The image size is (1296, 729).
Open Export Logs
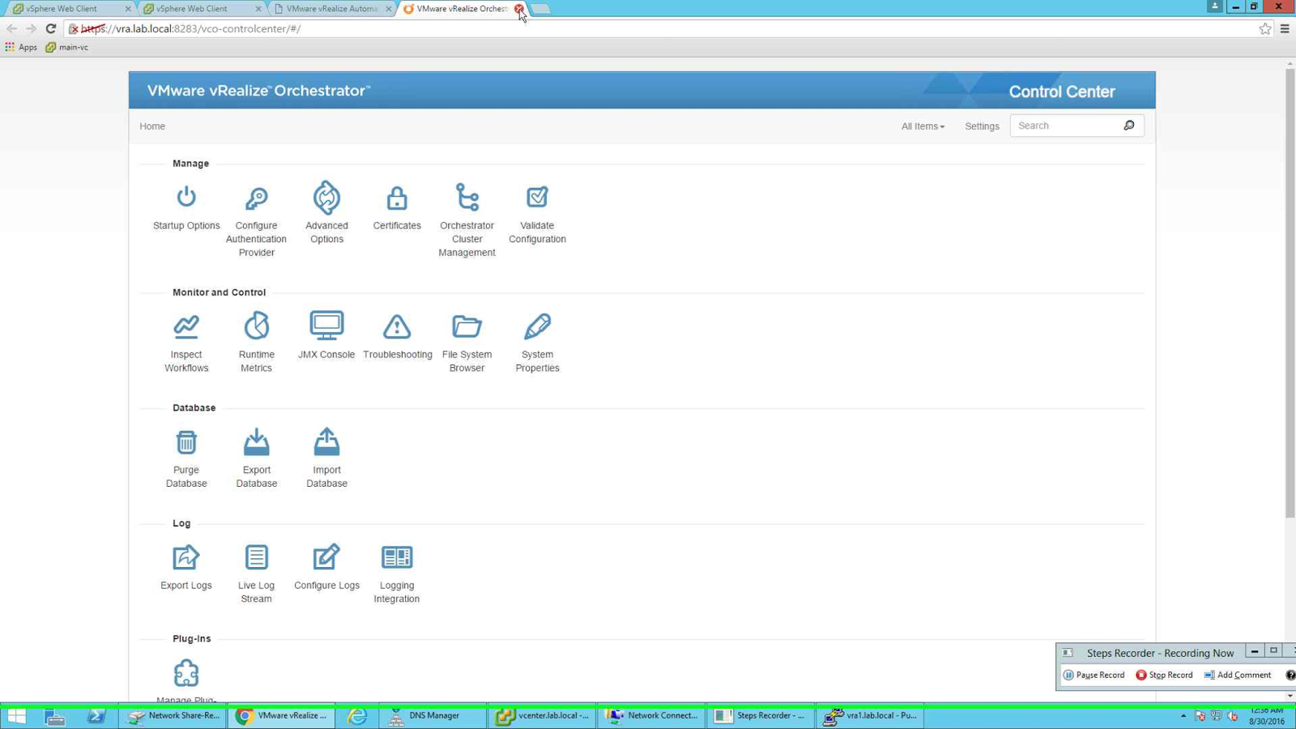coord(186,568)
